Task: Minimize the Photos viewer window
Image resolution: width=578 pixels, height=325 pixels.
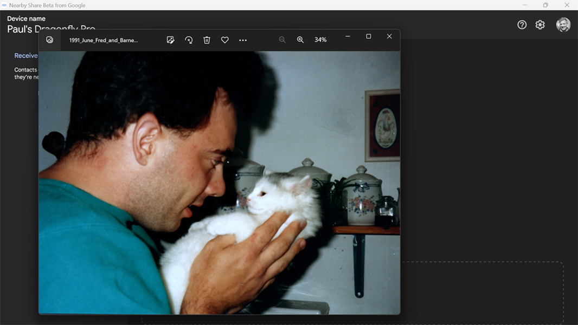Action: click(x=348, y=36)
